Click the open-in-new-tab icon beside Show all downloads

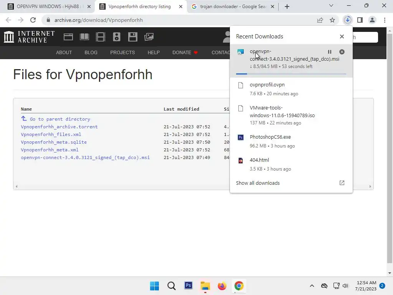(342, 183)
